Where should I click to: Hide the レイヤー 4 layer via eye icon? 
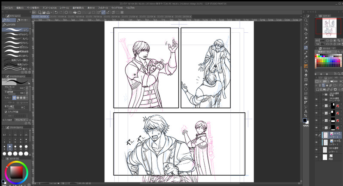pos(316,135)
